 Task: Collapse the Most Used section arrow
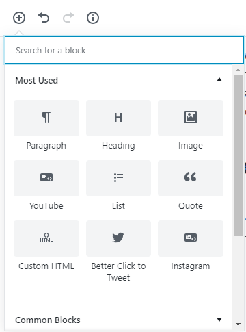tap(219, 79)
